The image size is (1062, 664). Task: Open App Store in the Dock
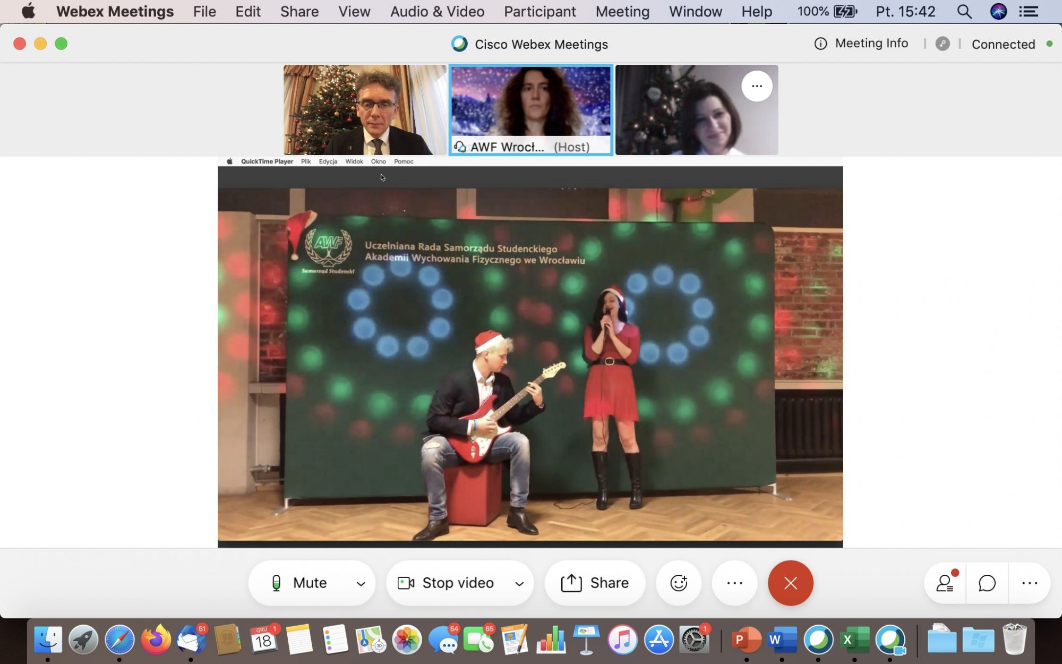[x=658, y=639]
